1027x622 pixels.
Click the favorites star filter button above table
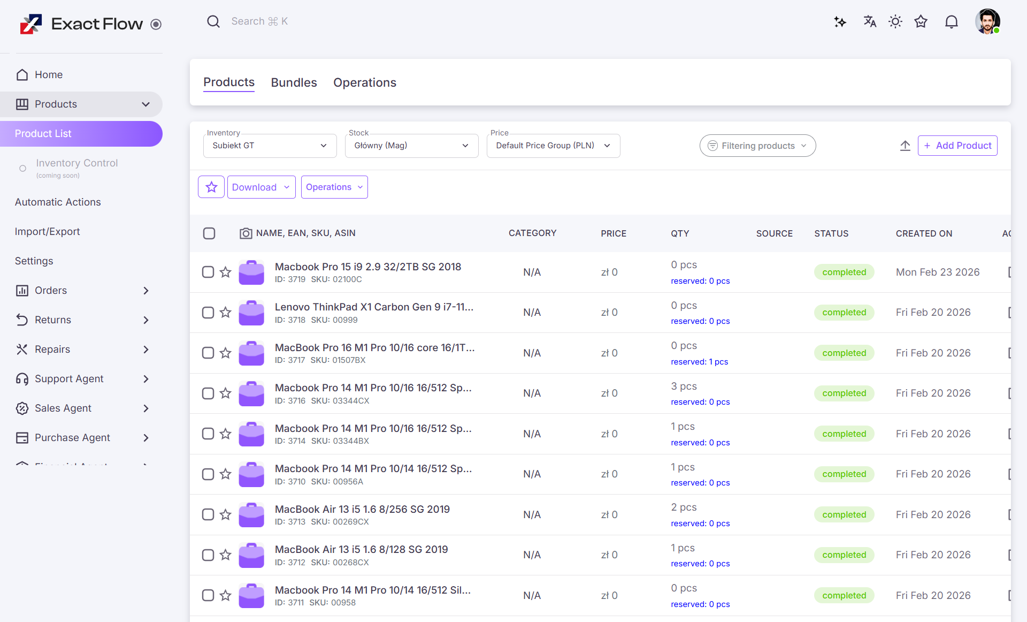coord(211,187)
